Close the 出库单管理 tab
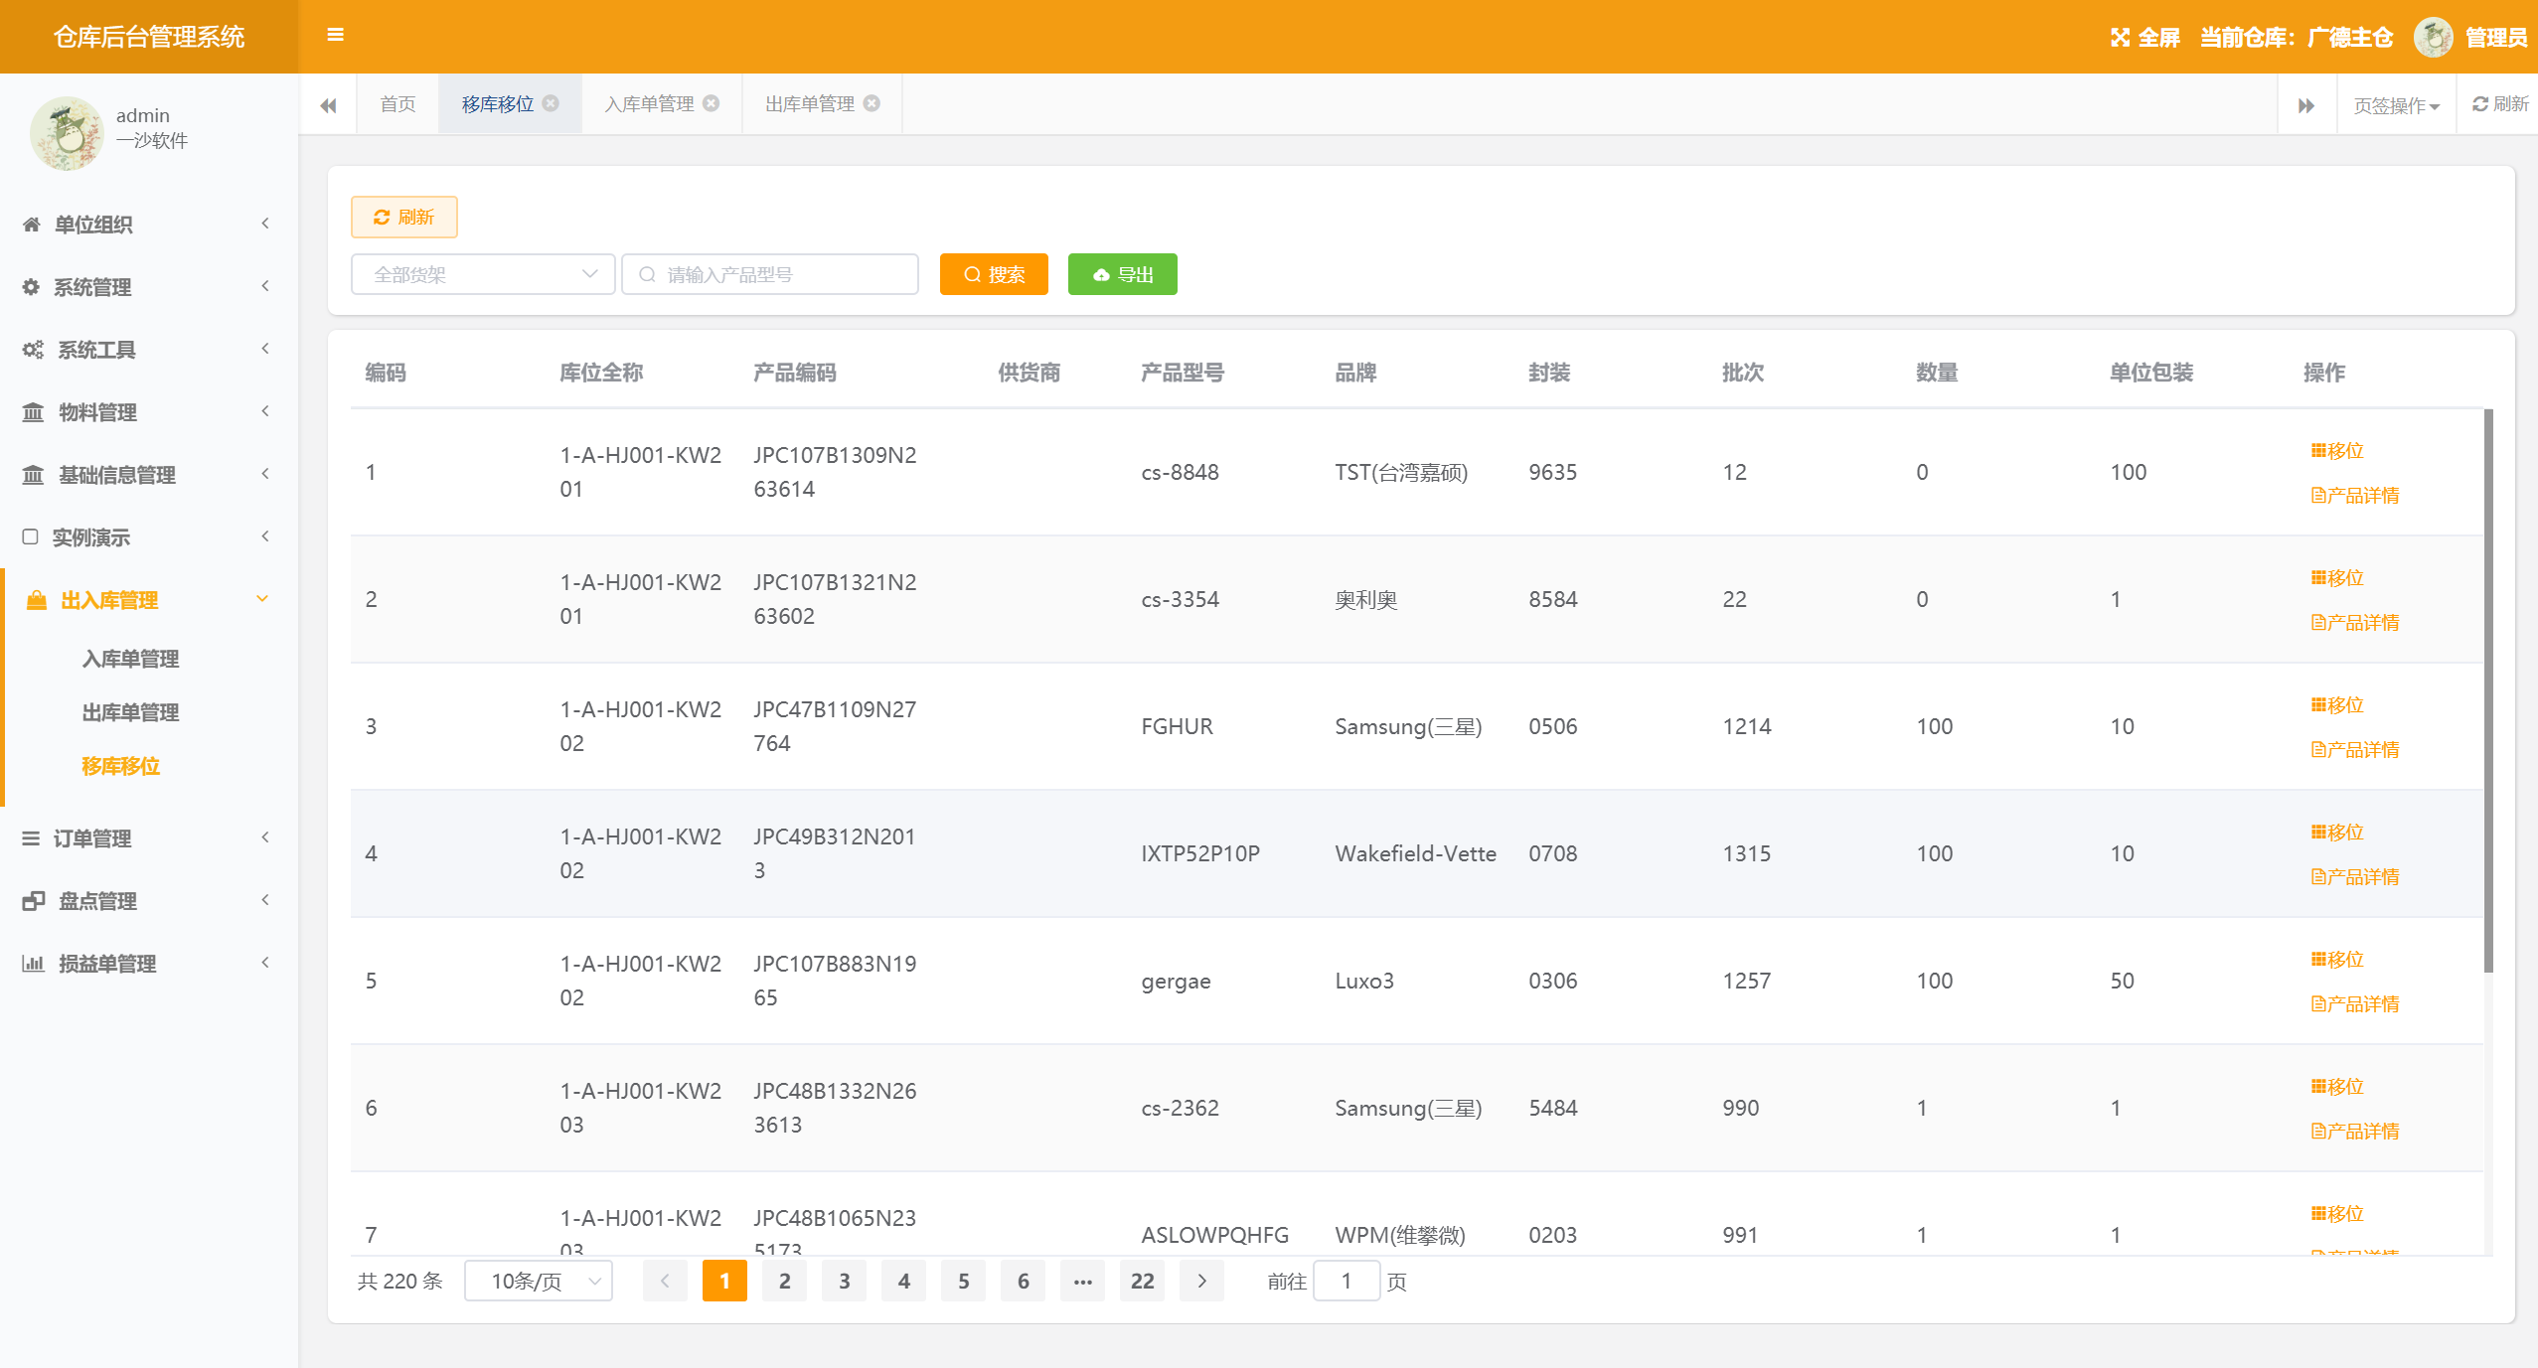 coord(872,103)
